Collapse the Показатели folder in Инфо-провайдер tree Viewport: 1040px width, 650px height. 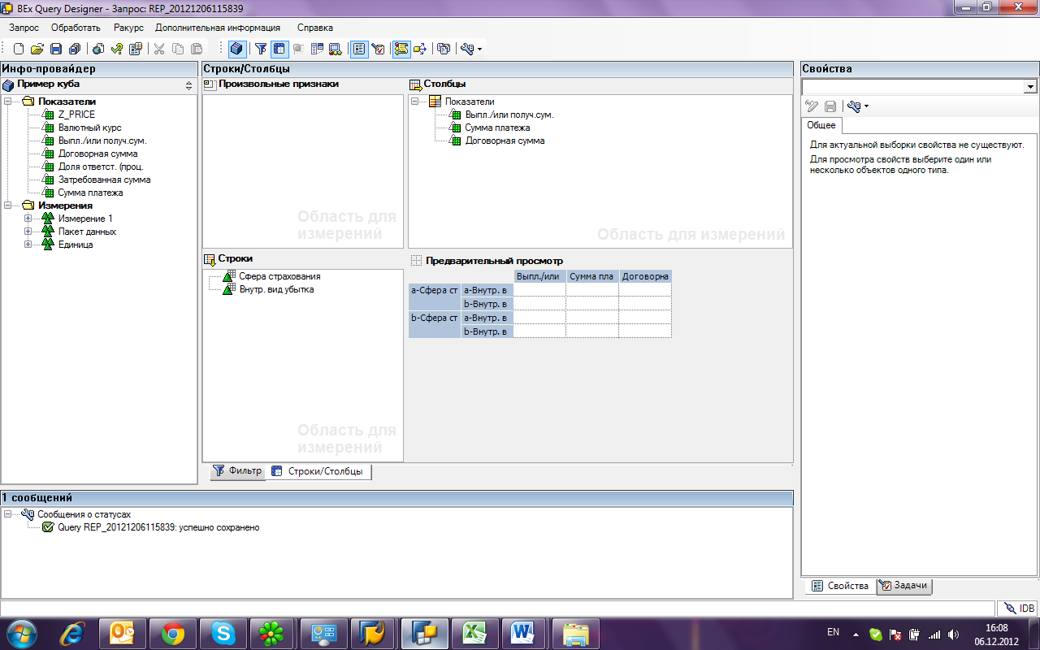pos(9,102)
